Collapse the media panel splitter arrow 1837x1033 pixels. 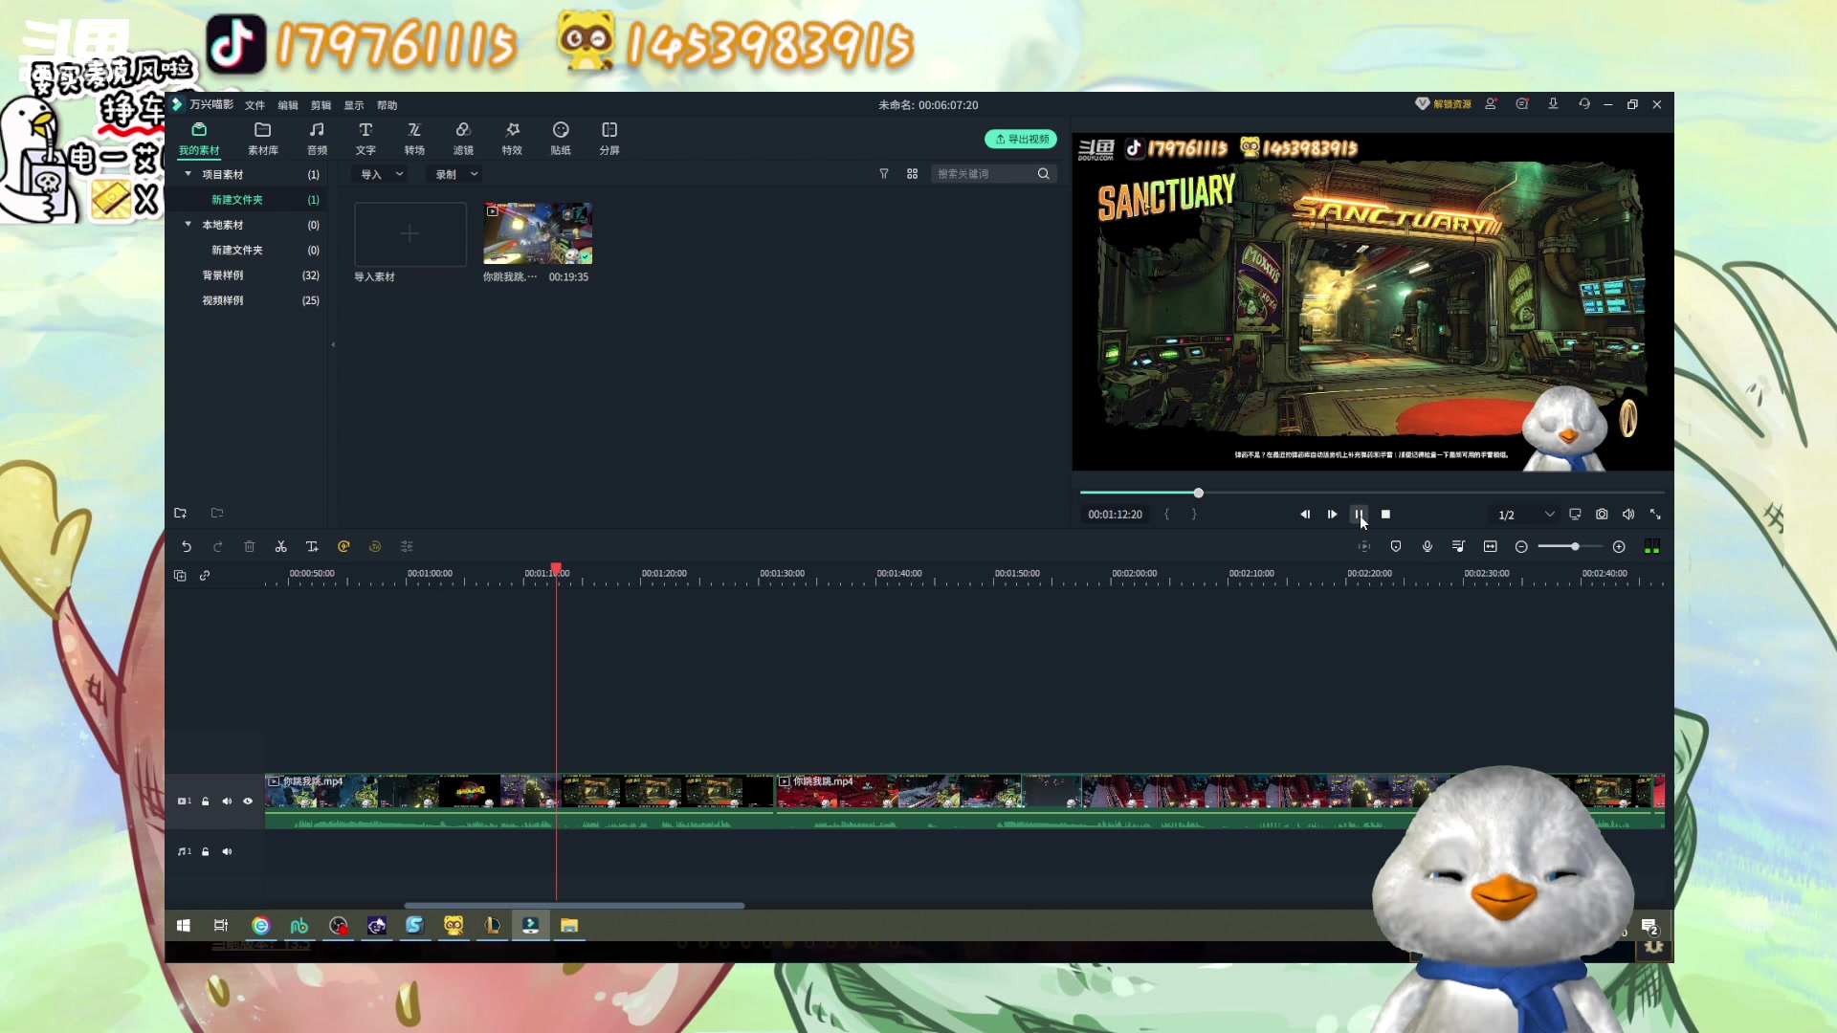333,345
